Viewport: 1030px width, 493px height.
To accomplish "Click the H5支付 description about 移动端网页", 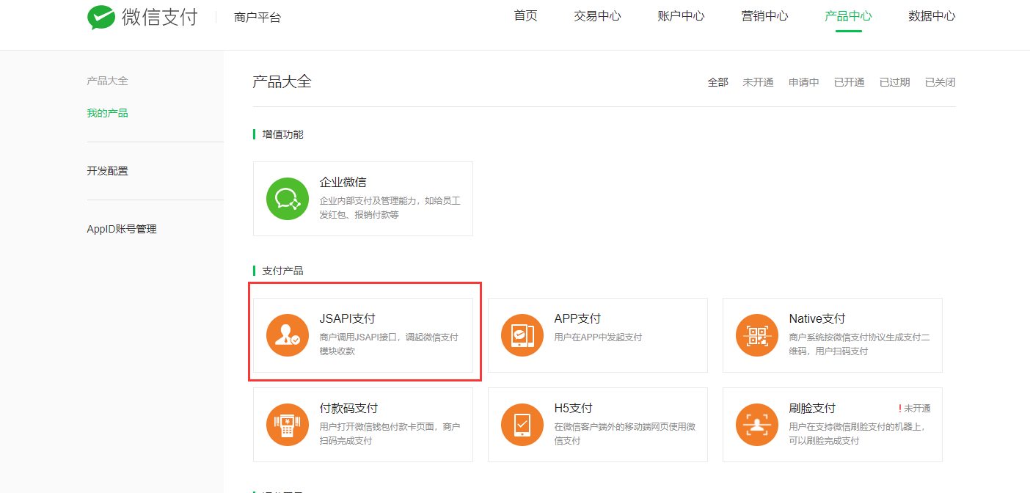I will [x=624, y=434].
